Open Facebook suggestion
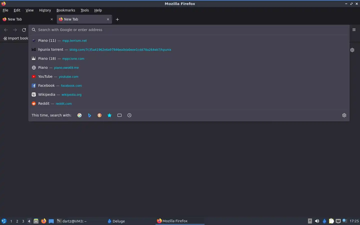The width and height of the screenshot is (360, 225). [x=189, y=85]
